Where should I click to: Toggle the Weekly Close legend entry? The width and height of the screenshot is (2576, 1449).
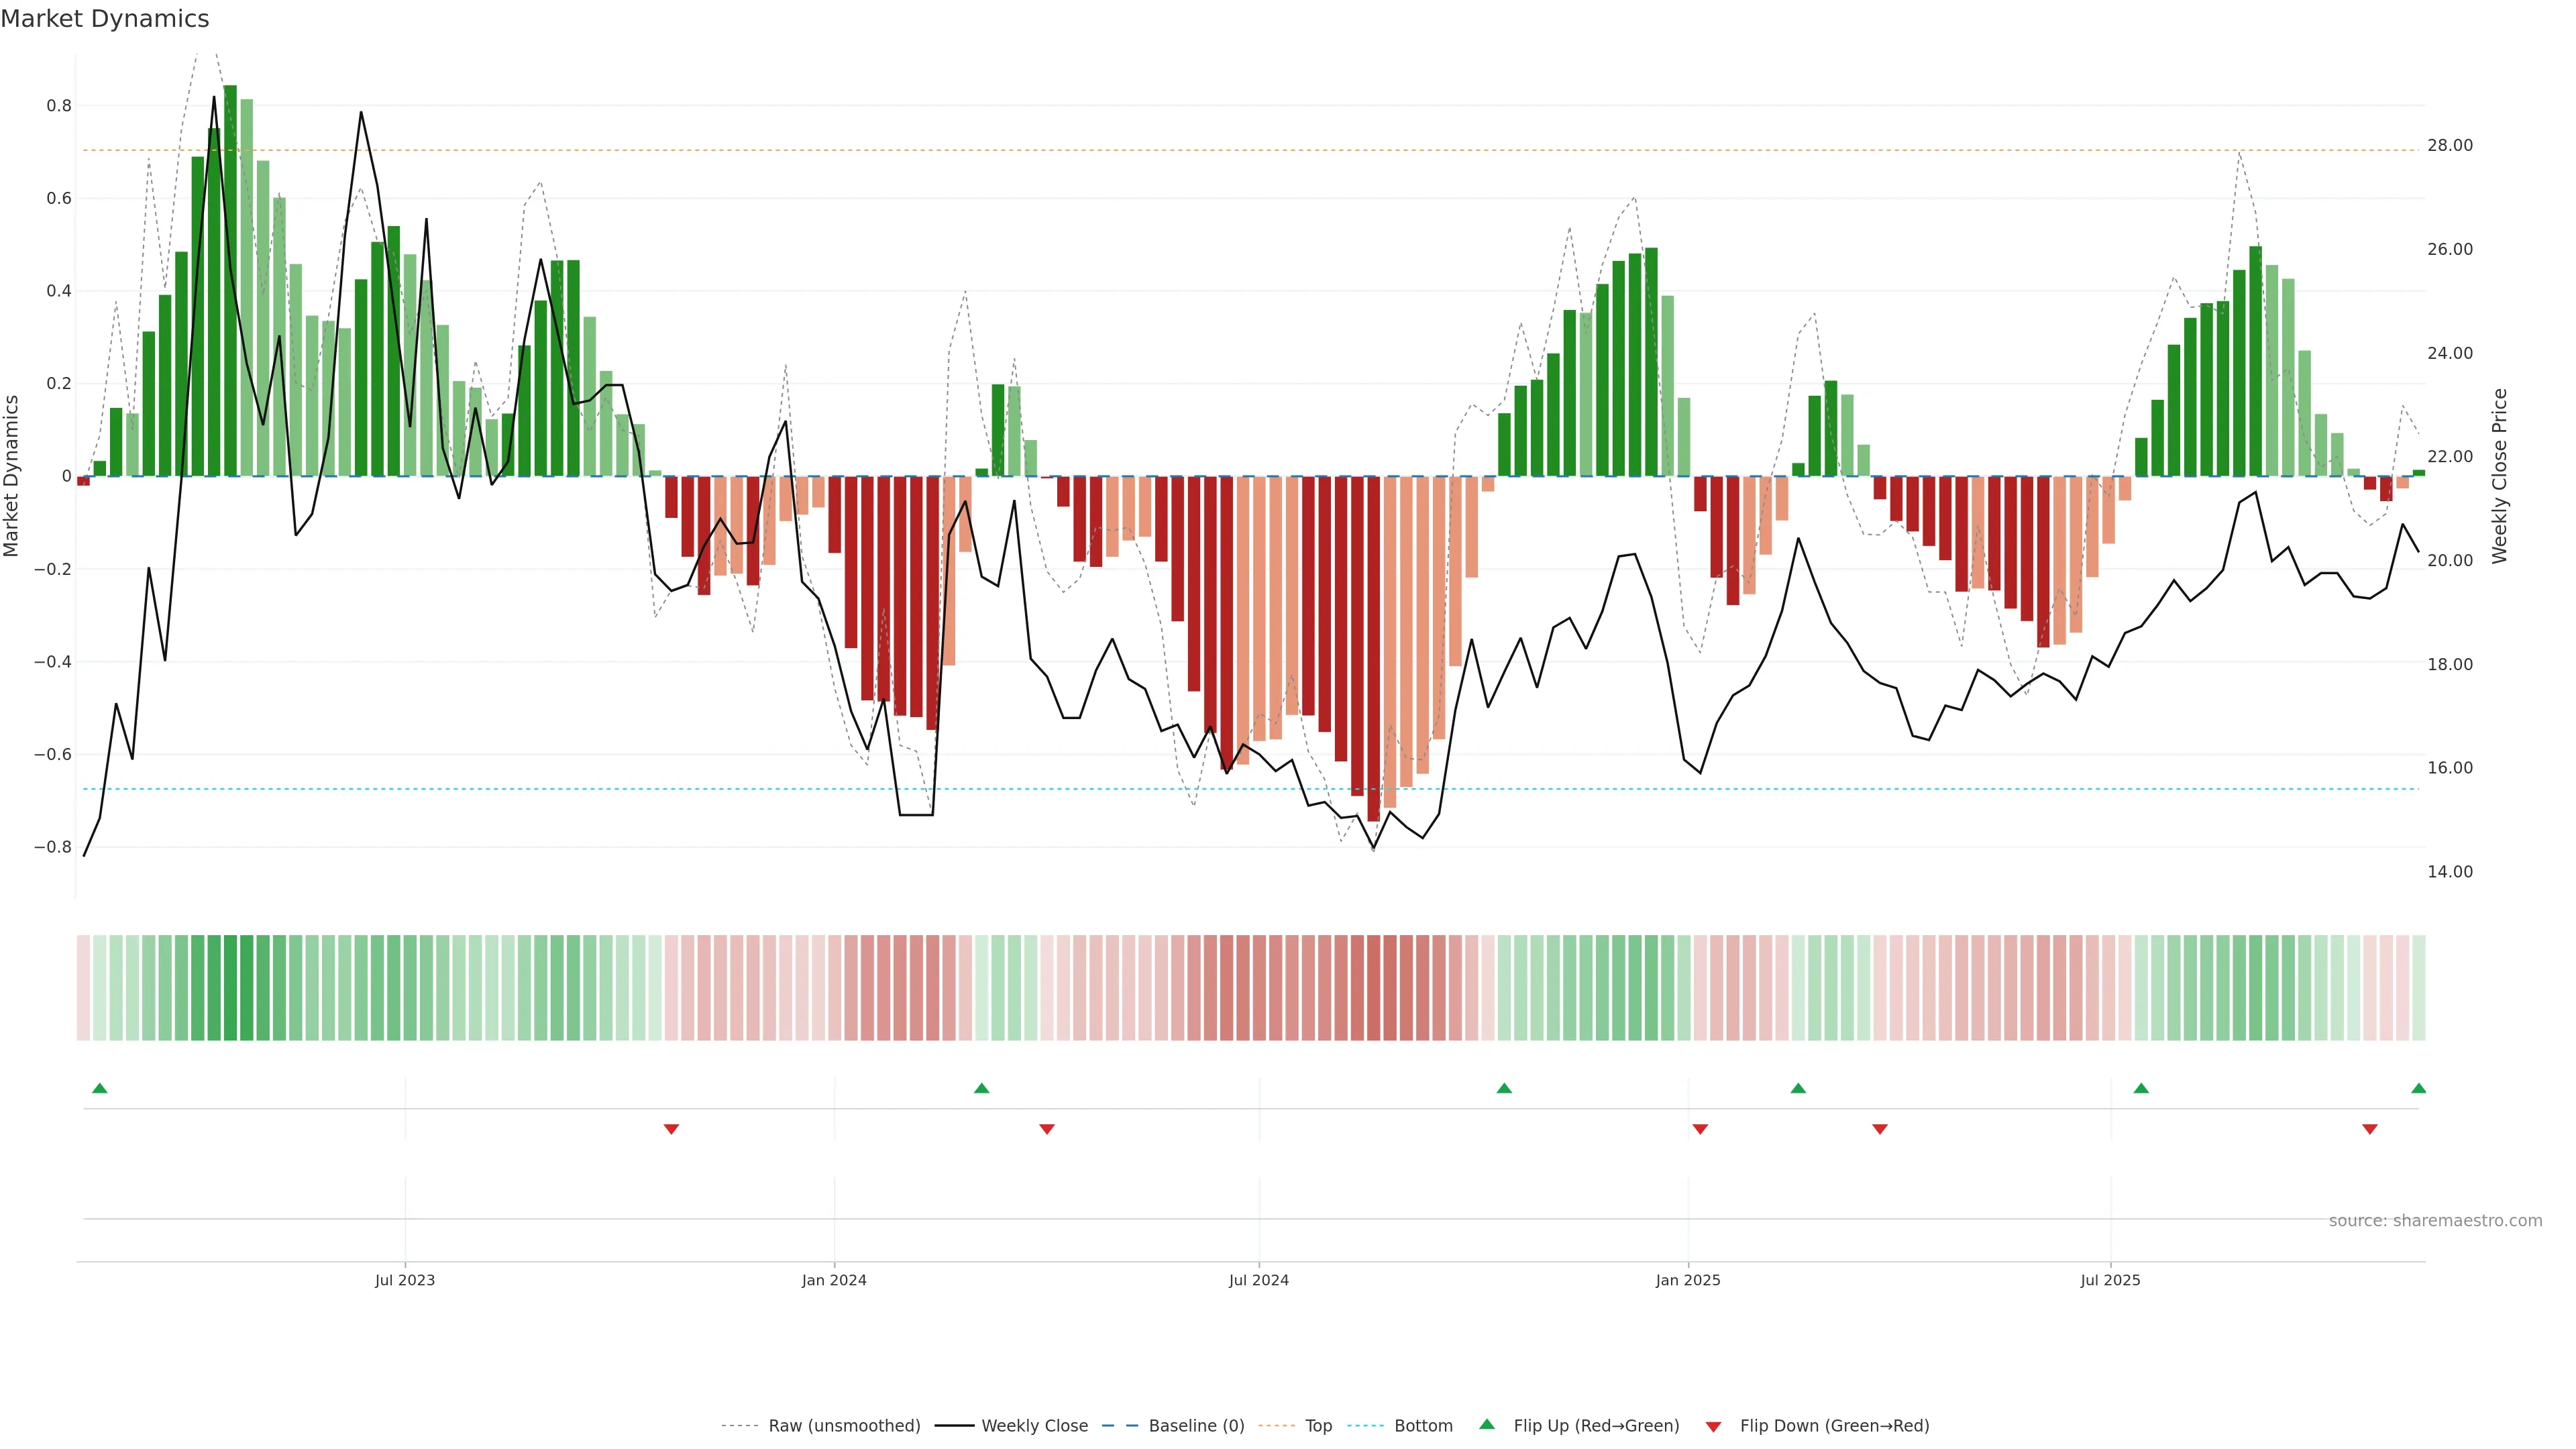tap(1034, 1426)
